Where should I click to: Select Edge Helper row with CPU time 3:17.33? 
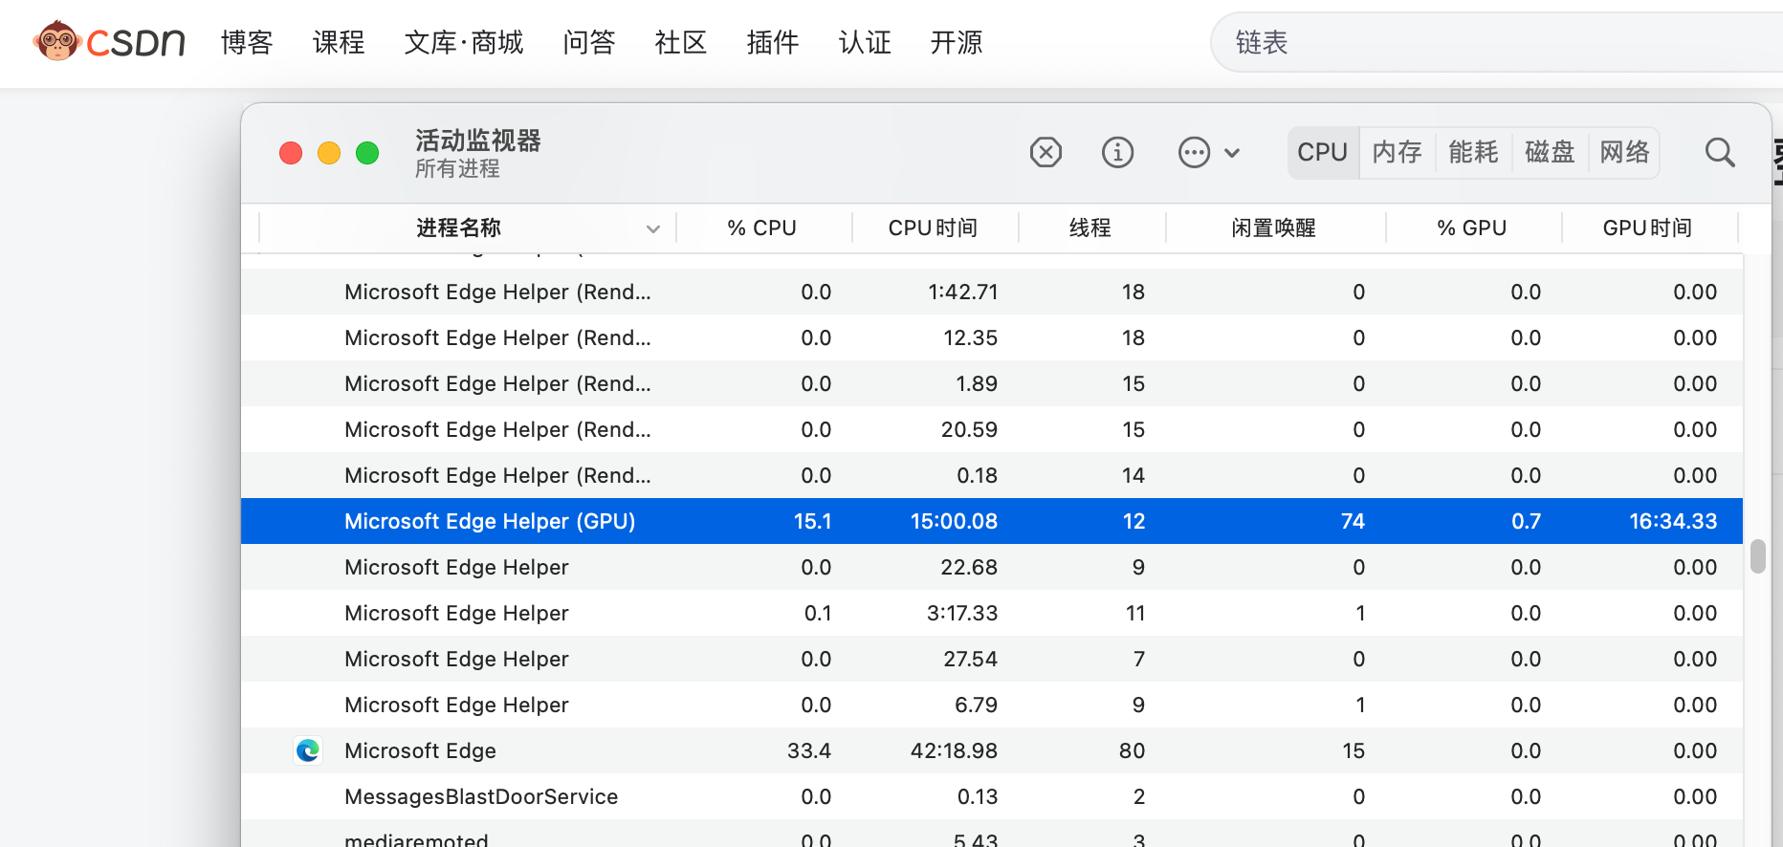pyautogui.click(x=992, y=613)
